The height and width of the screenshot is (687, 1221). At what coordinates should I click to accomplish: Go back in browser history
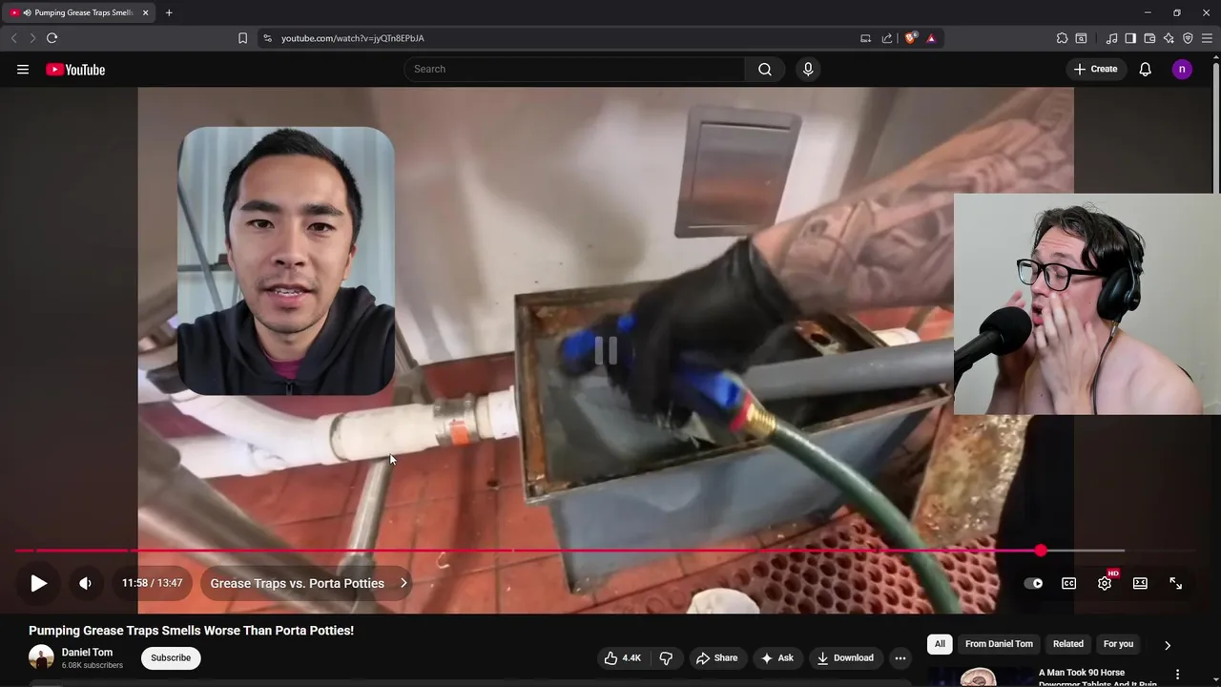13,38
